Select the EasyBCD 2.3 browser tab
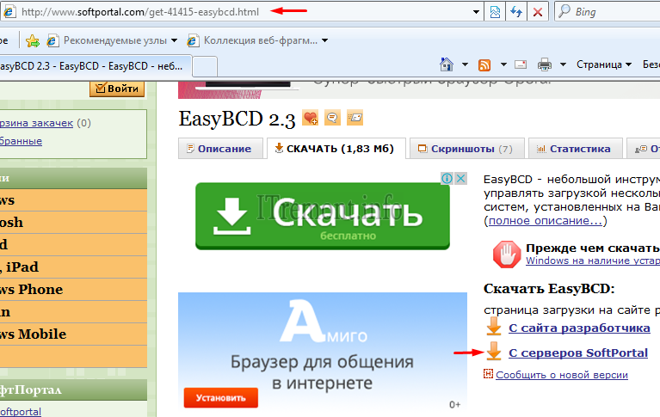 point(95,66)
